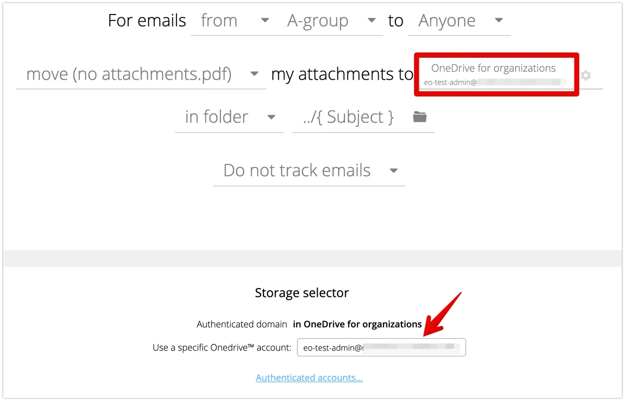625x401 pixels.
Task: Click the "Use a specific Onedrive™ account" label
Action: pyautogui.click(x=222, y=347)
